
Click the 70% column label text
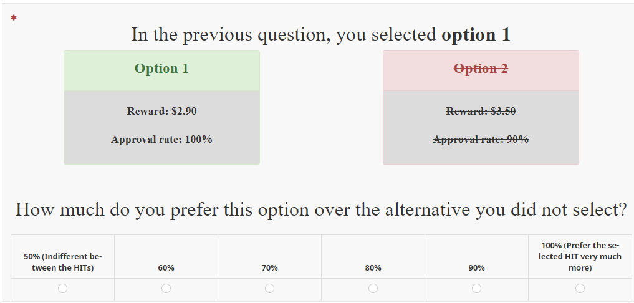coord(269,268)
